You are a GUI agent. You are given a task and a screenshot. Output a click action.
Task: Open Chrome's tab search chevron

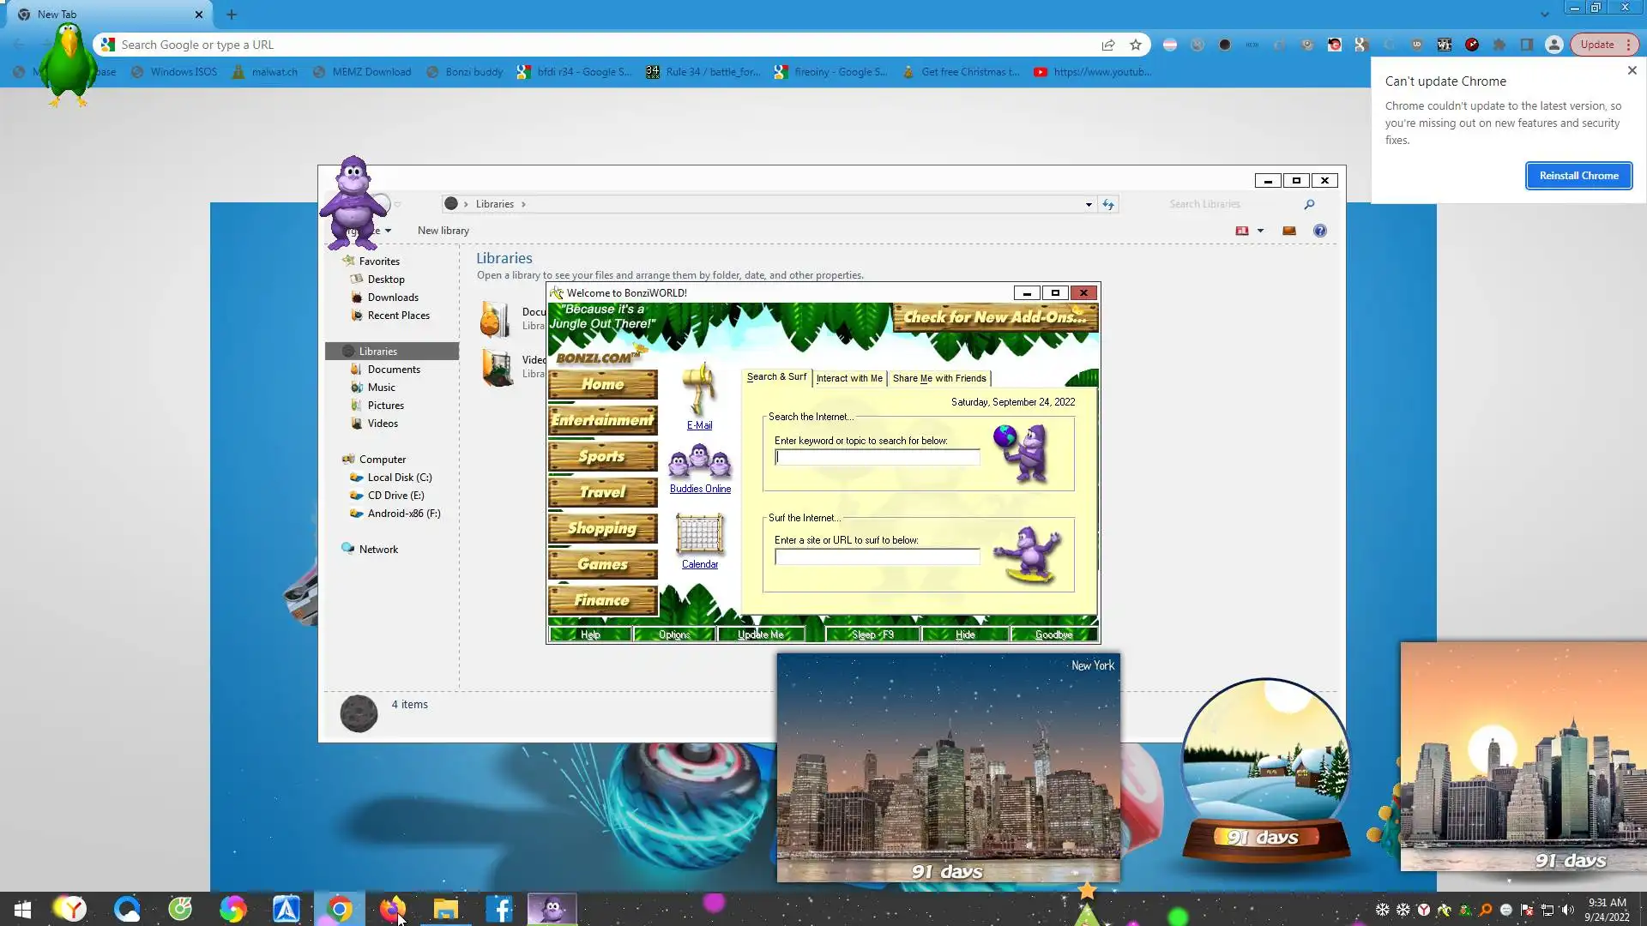pyautogui.click(x=1544, y=14)
